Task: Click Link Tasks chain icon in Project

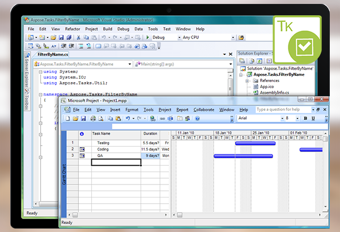Action: click(163, 118)
